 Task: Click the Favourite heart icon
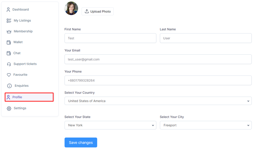(9, 75)
